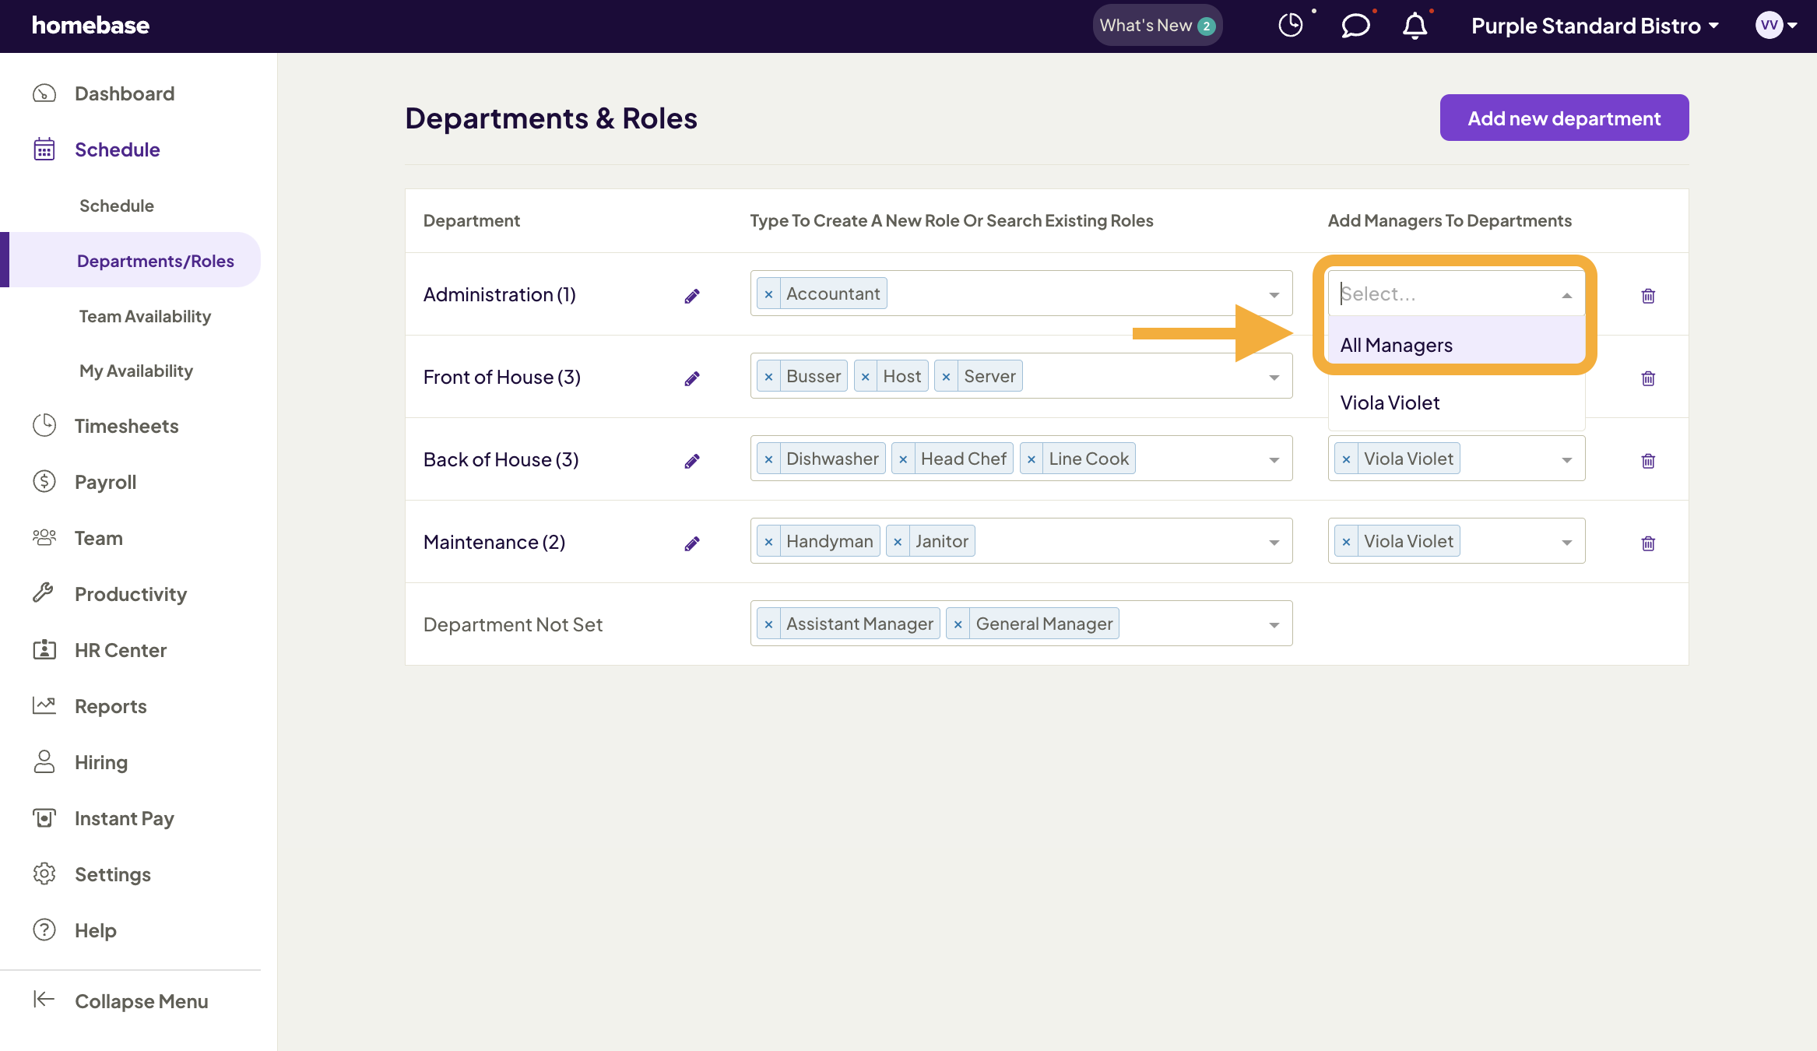The height and width of the screenshot is (1051, 1817).
Task: Expand the Back of House roles dropdown
Action: (1274, 460)
